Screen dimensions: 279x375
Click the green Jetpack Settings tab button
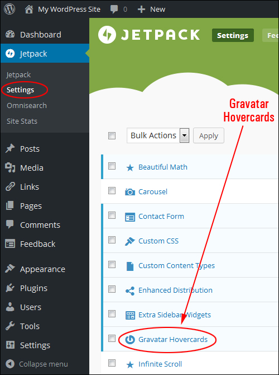coord(233,35)
